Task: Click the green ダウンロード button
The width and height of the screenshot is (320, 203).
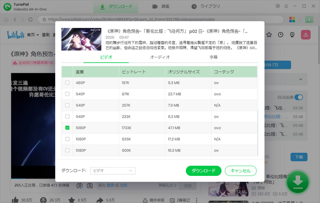Action: 204,171
